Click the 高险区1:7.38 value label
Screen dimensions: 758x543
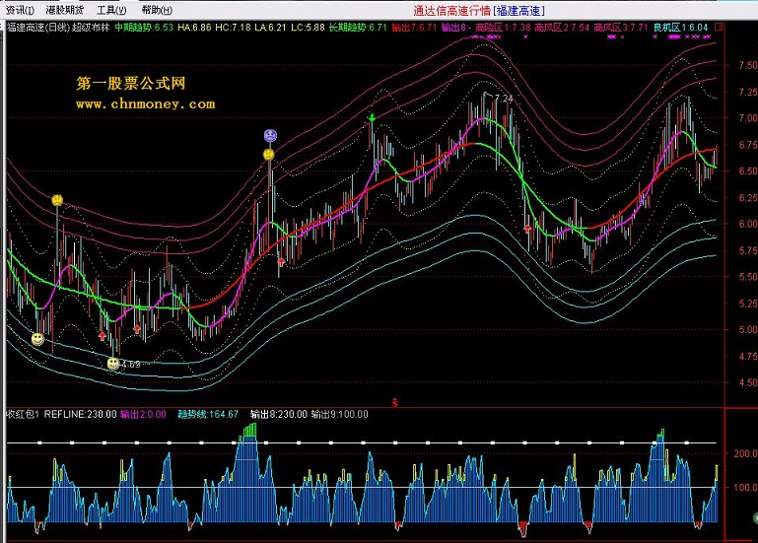click(x=504, y=27)
